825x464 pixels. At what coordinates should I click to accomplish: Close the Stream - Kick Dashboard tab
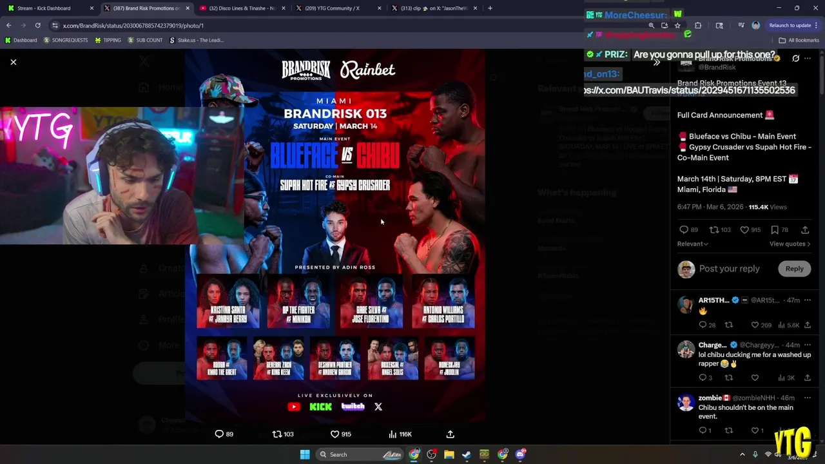click(92, 8)
